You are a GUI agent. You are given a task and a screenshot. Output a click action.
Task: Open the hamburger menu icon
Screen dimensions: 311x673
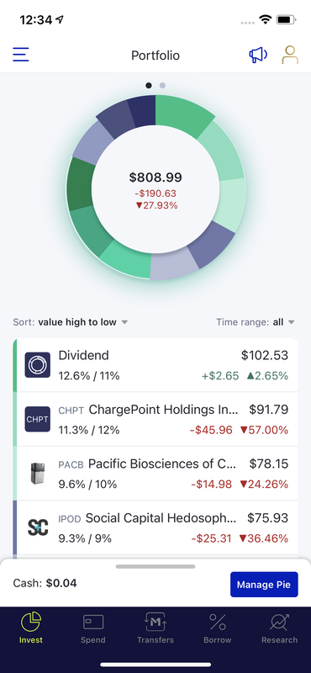(x=20, y=55)
